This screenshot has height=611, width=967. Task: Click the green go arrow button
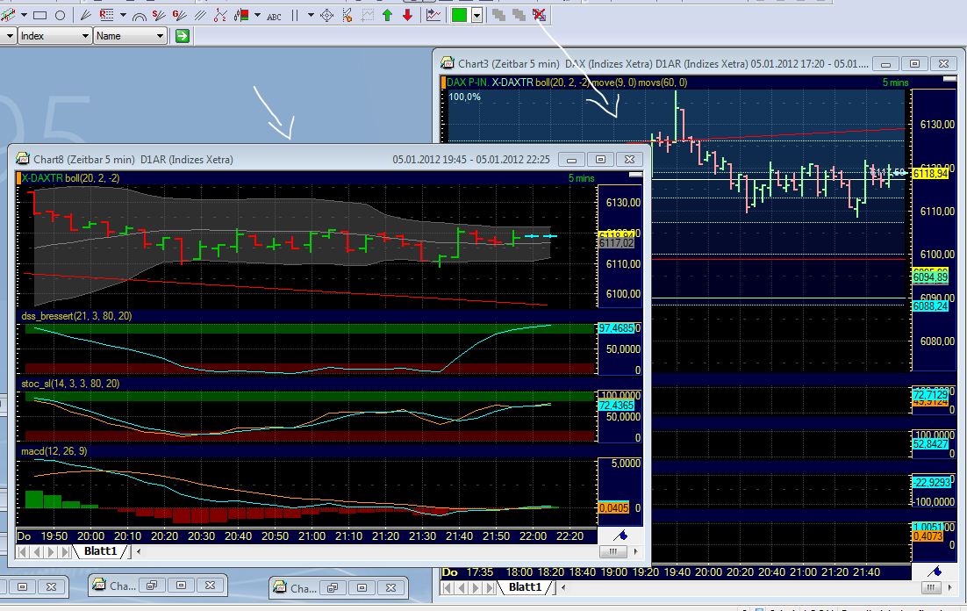(x=182, y=36)
